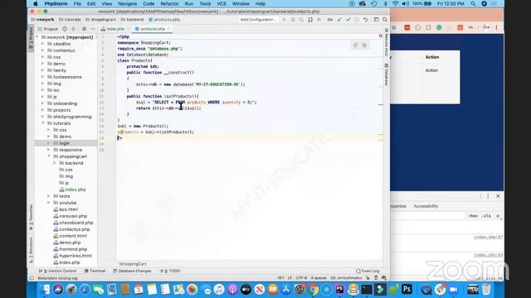Toggle the .cls class editor in DevTools

coord(487,216)
